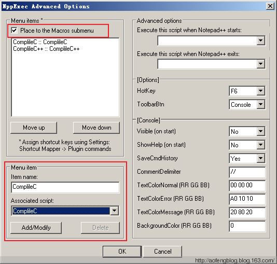This screenshot has width=277, height=264.
Task: Click the disabled Delete button
Action: pos(100,228)
